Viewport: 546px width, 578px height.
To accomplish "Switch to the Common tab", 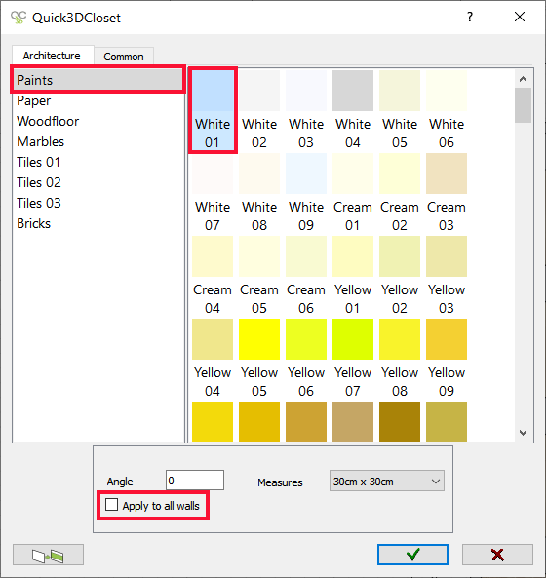I will click(124, 57).
